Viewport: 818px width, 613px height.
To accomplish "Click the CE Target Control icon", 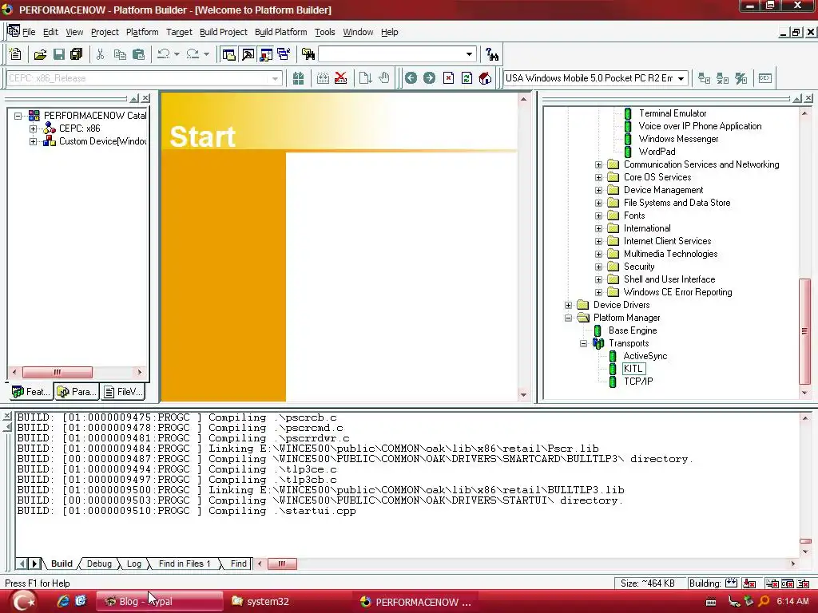I will [765, 78].
